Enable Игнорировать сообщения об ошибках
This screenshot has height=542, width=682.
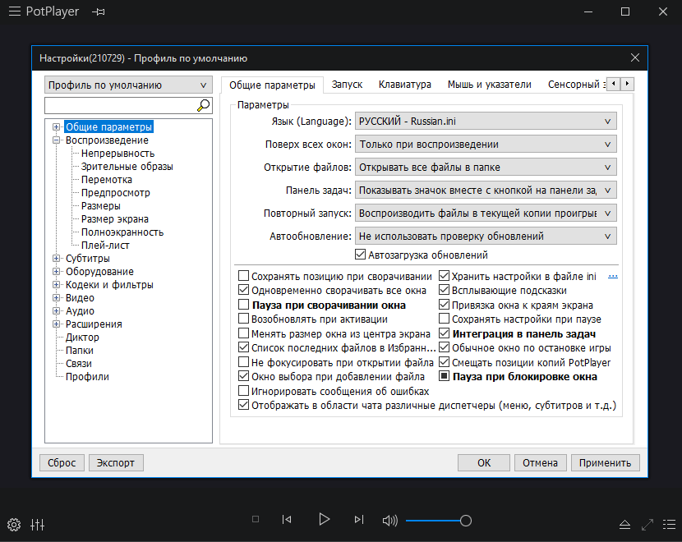(x=243, y=391)
